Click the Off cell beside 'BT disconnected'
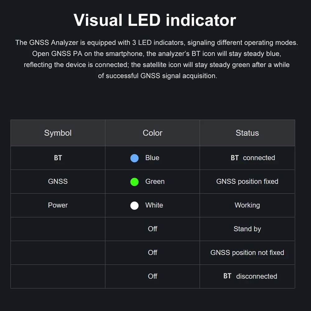Screen dimensions: 311x311 [x=152, y=276]
